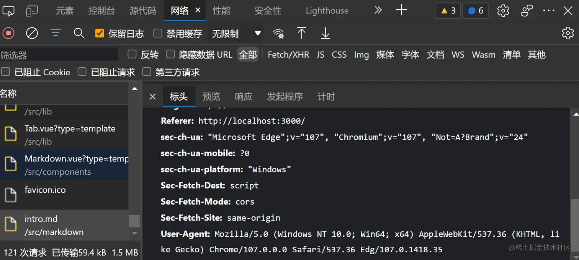This screenshot has width=579, height=260.
Task: Switch to 源代码 tab
Action: coord(142,11)
